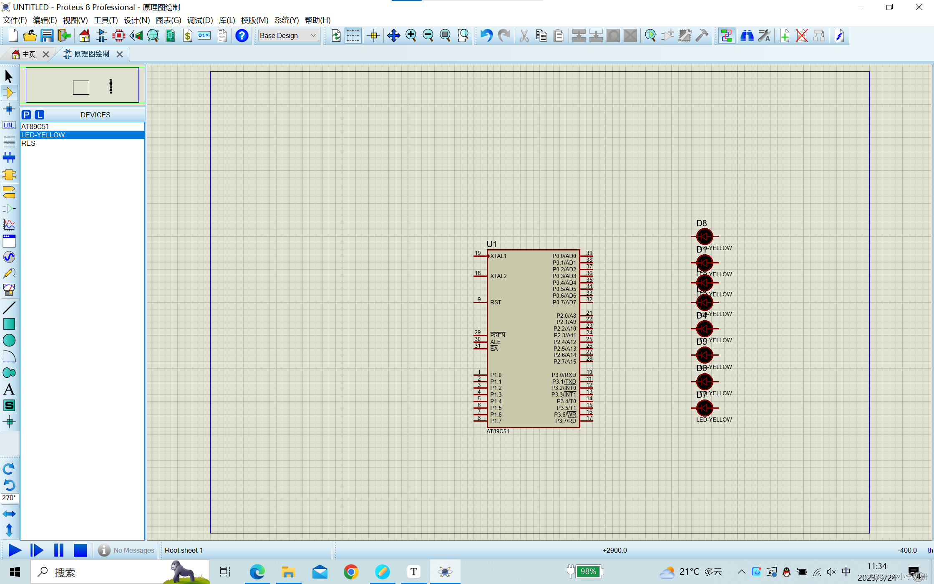Choose the Terminals mode icon
The image size is (934, 584).
tap(9, 192)
